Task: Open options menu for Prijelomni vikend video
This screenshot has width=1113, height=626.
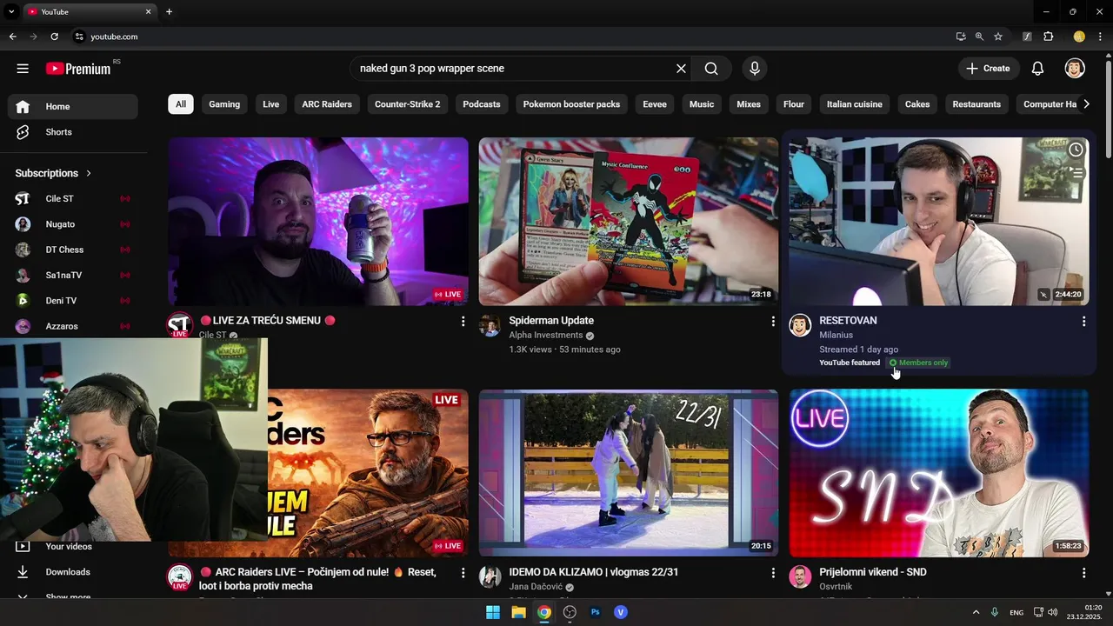Action: pyautogui.click(x=1083, y=574)
